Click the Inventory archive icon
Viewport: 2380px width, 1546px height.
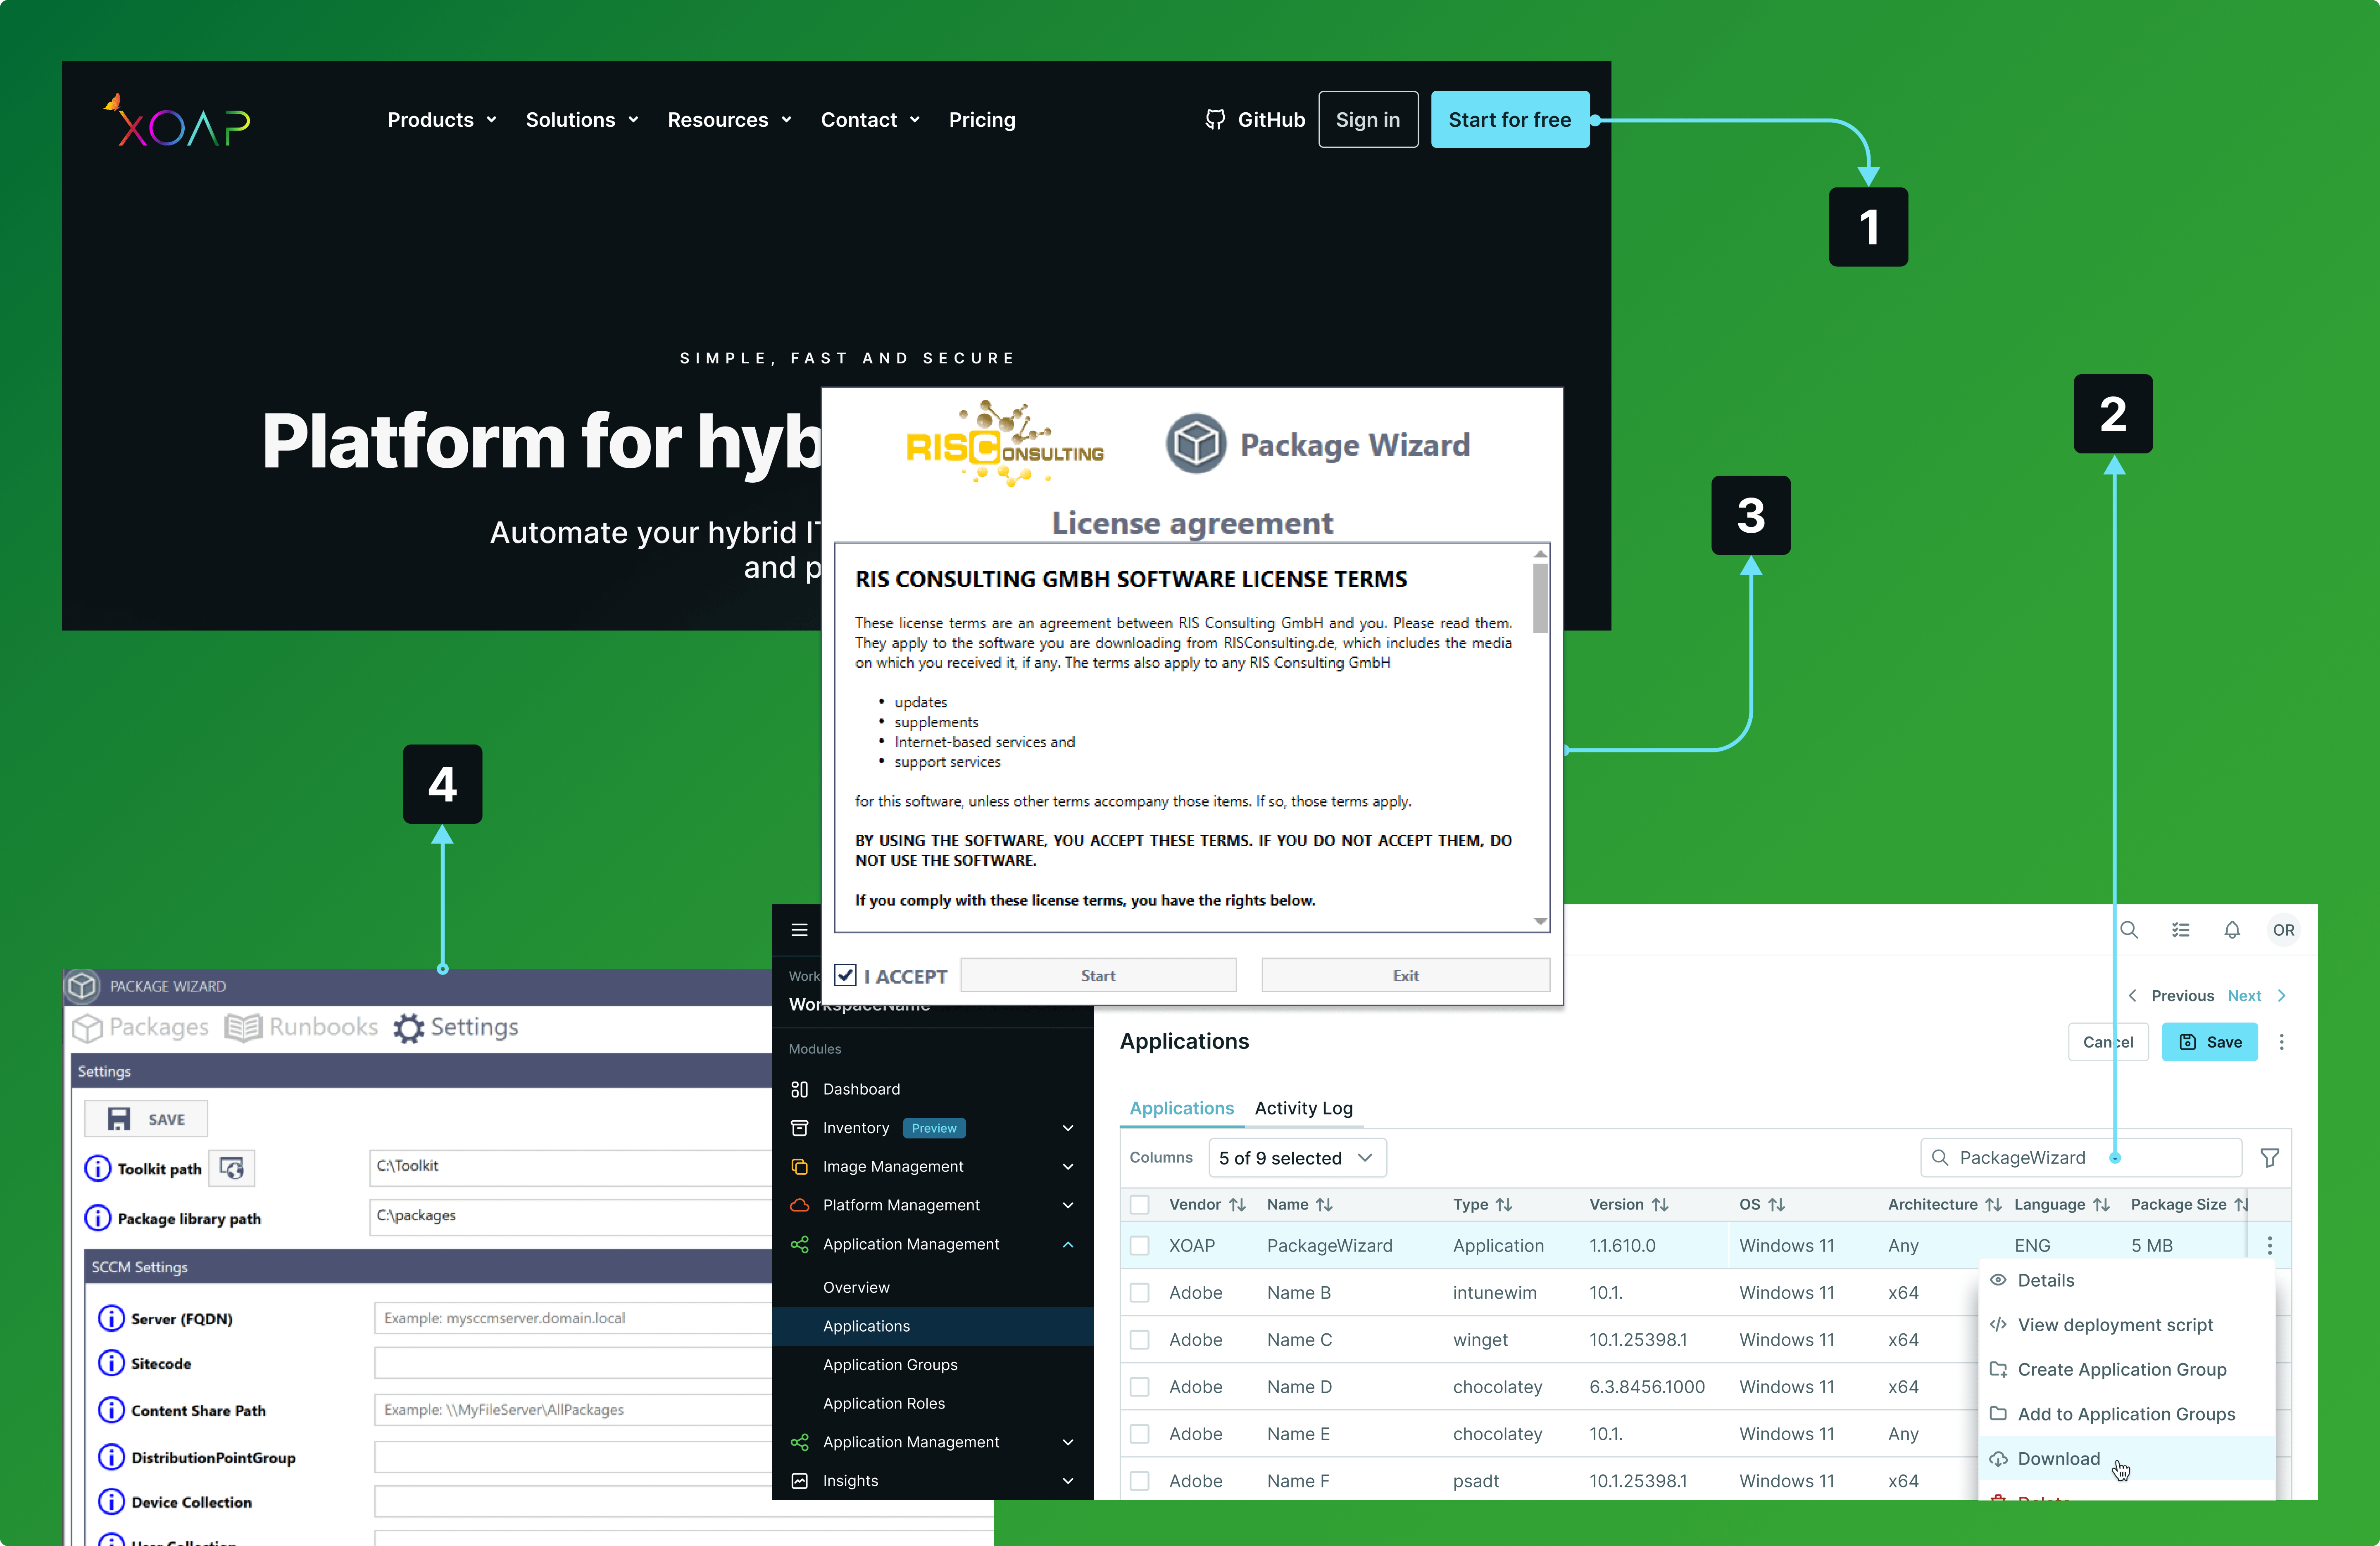point(799,1128)
